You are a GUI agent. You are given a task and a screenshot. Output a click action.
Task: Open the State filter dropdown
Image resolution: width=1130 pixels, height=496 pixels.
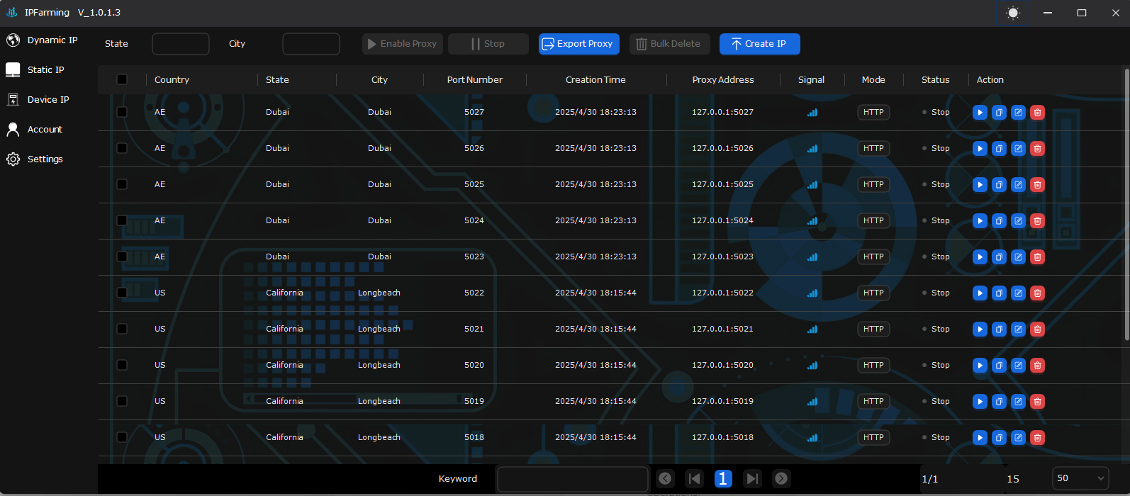point(181,44)
